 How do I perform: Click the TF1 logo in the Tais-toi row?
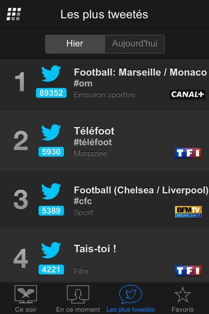(x=188, y=270)
